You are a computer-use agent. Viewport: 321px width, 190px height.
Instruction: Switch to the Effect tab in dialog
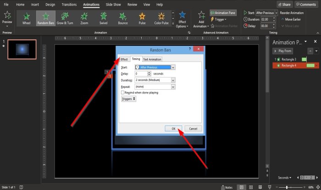click(x=124, y=59)
